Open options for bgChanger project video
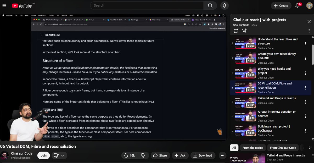 (305, 131)
